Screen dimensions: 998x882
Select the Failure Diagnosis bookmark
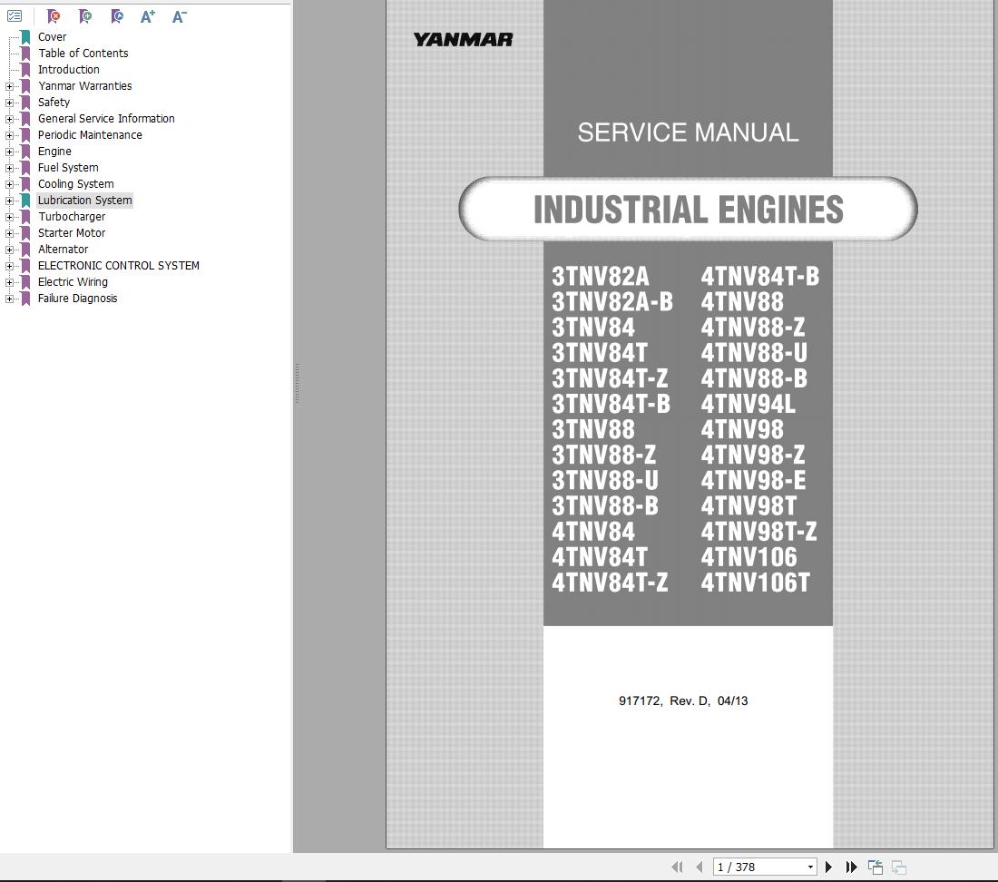(78, 299)
